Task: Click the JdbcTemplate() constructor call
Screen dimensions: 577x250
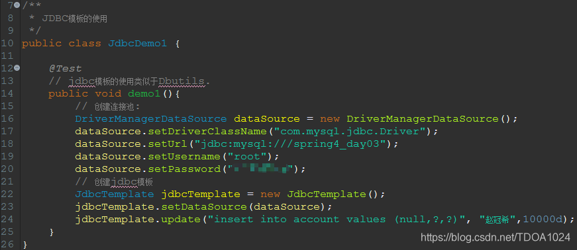Action: pyautogui.click(x=333, y=194)
